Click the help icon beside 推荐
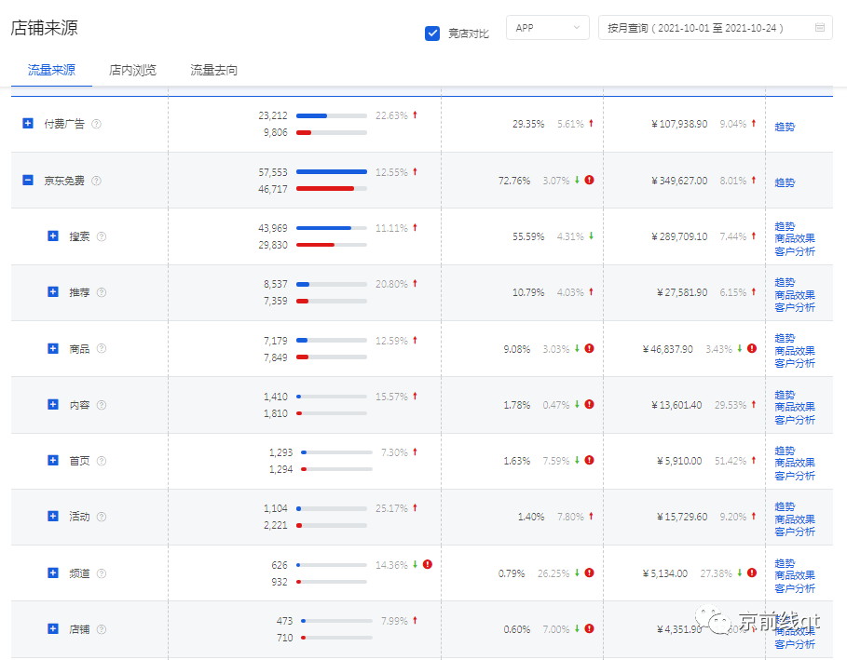The width and height of the screenshot is (847, 660). point(101,292)
